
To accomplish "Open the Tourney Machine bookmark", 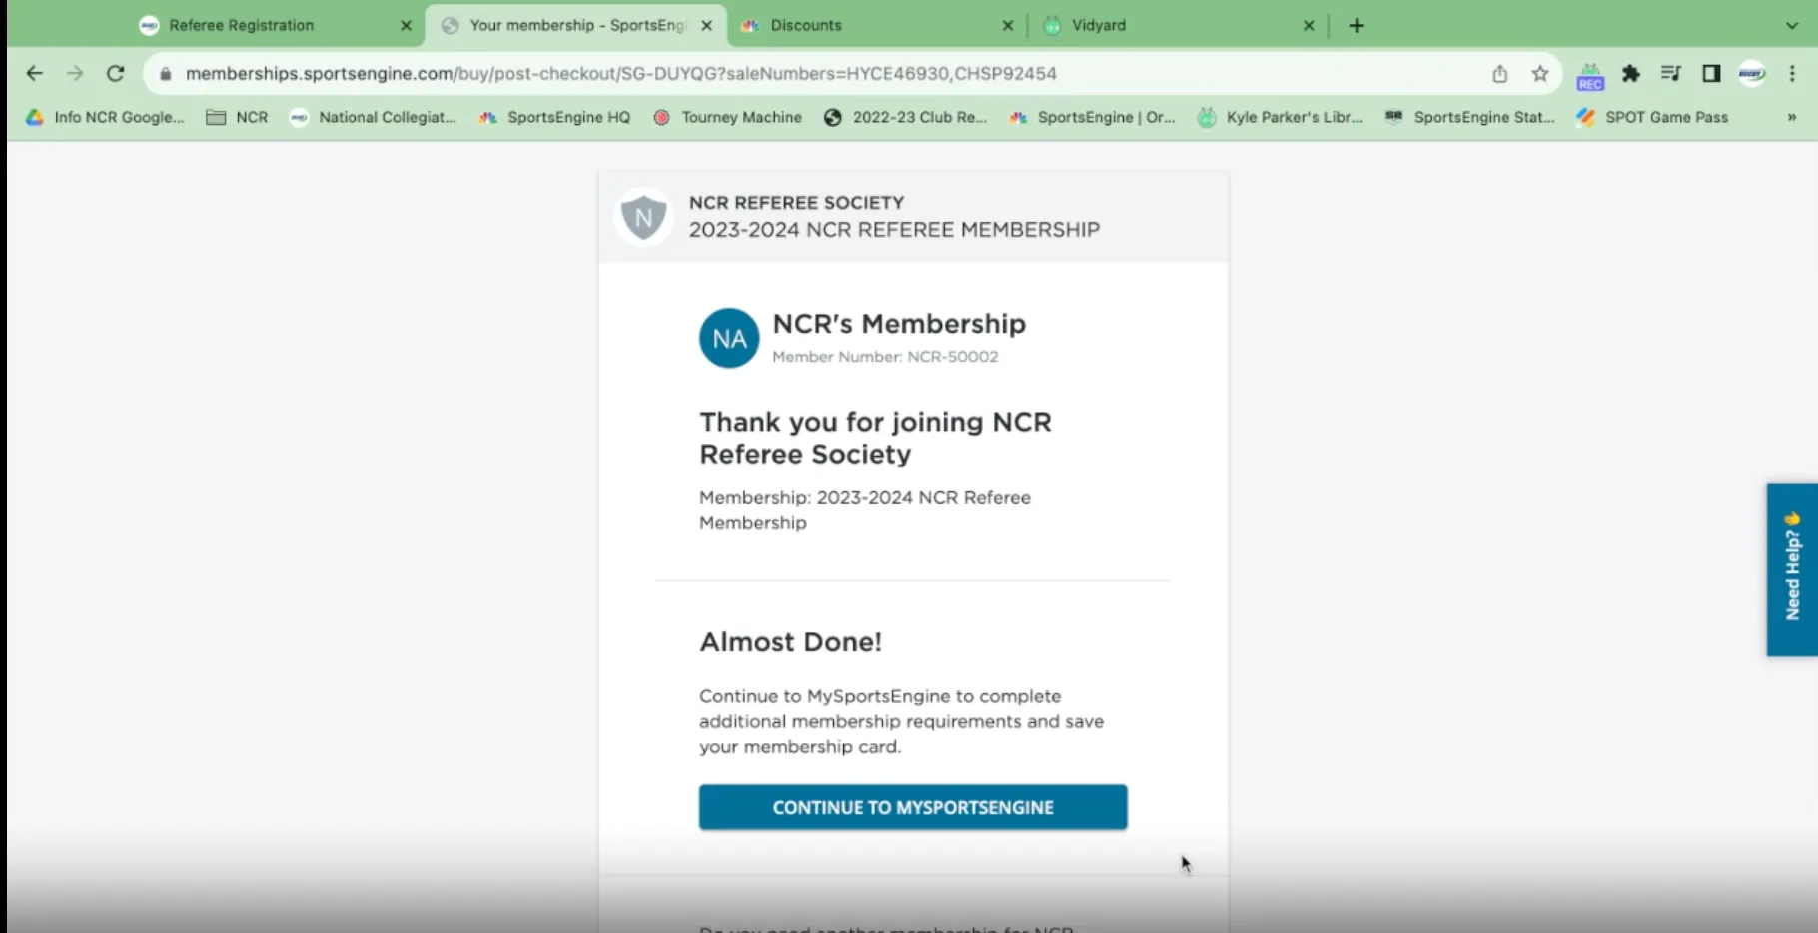I will [728, 117].
